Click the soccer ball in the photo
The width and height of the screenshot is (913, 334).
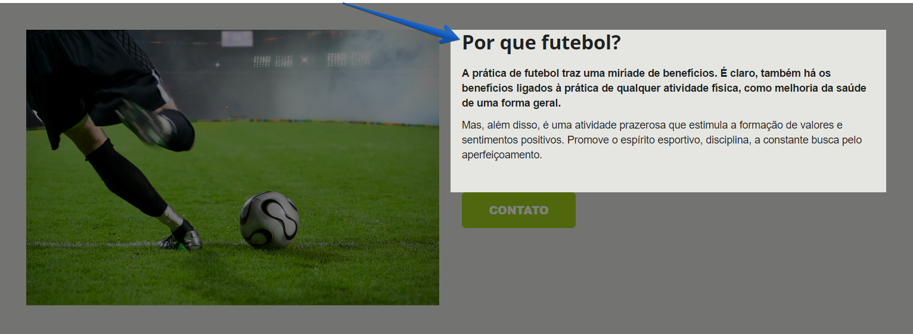coord(269,220)
